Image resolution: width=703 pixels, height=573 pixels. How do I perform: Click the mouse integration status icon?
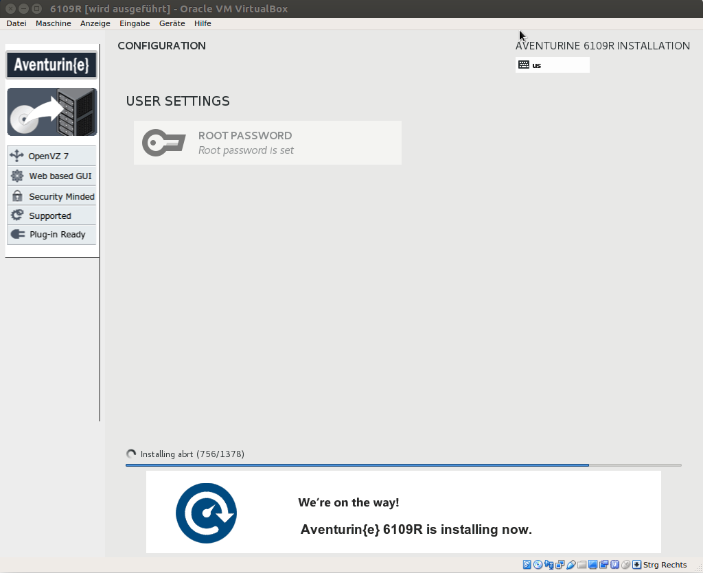pyautogui.click(x=626, y=565)
